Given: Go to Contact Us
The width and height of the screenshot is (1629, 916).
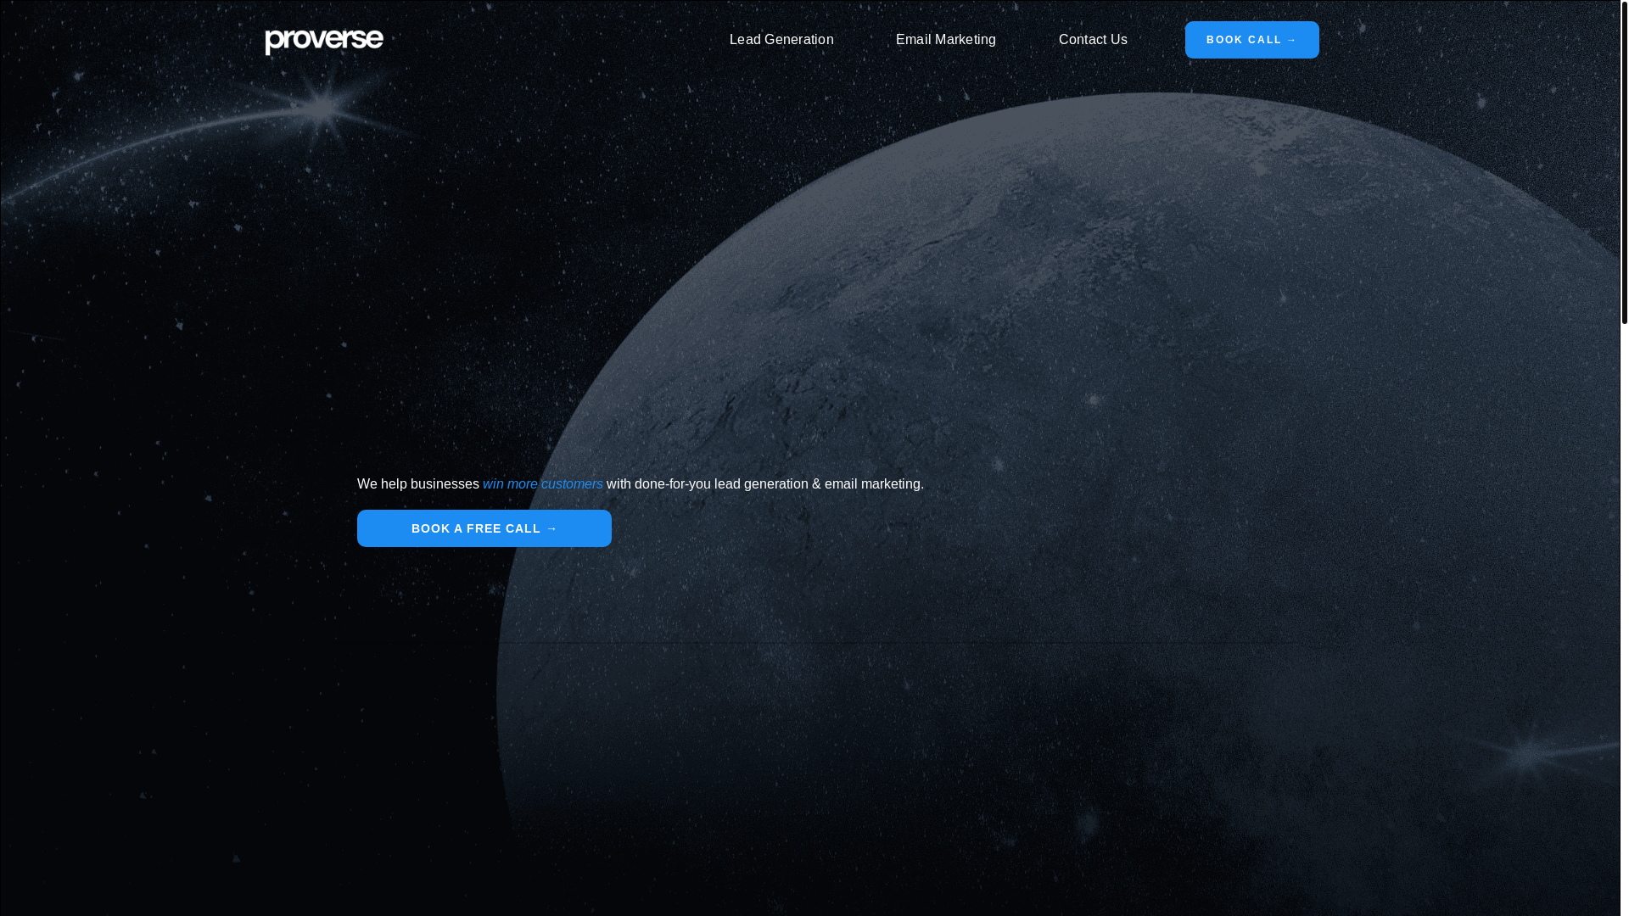Looking at the screenshot, I should tap(1093, 40).
